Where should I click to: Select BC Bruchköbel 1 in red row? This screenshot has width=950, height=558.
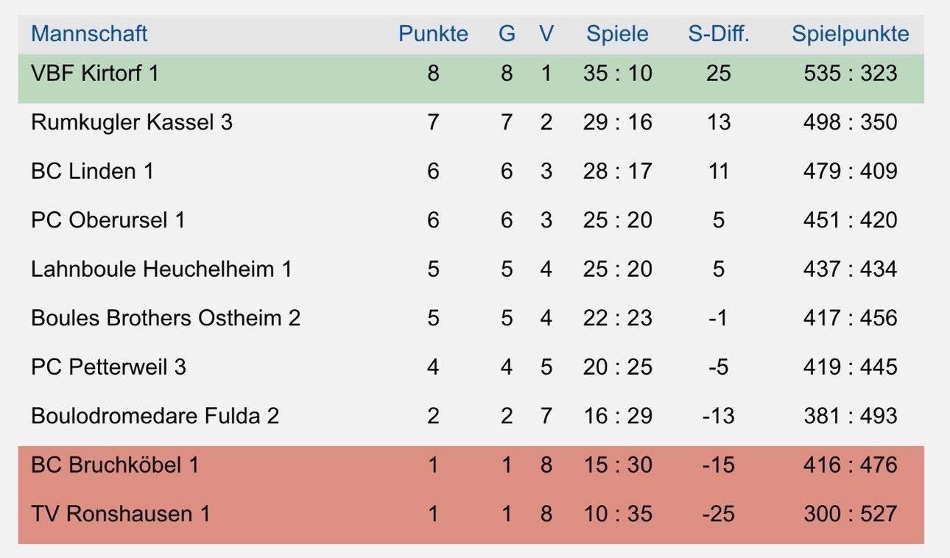[115, 465]
